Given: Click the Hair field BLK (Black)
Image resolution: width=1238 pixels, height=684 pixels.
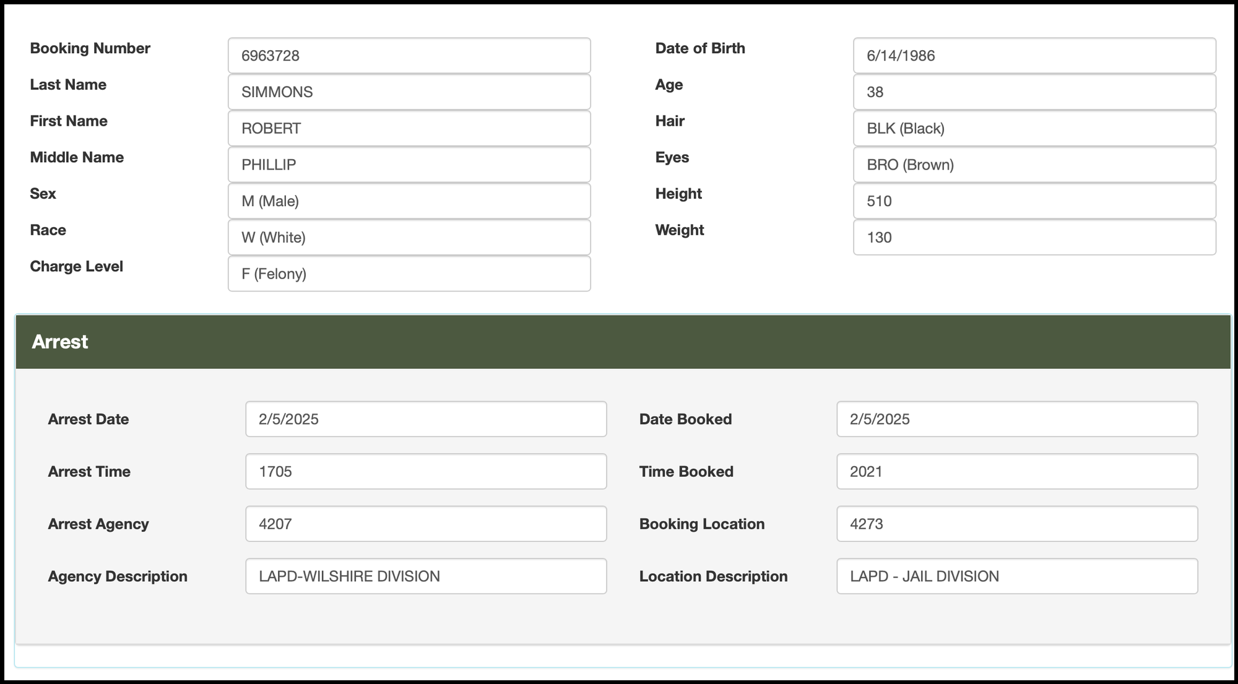Looking at the screenshot, I should pos(1034,128).
